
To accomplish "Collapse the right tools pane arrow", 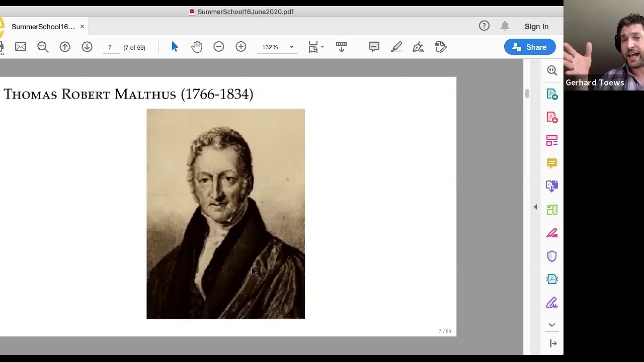I will click(x=535, y=207).
